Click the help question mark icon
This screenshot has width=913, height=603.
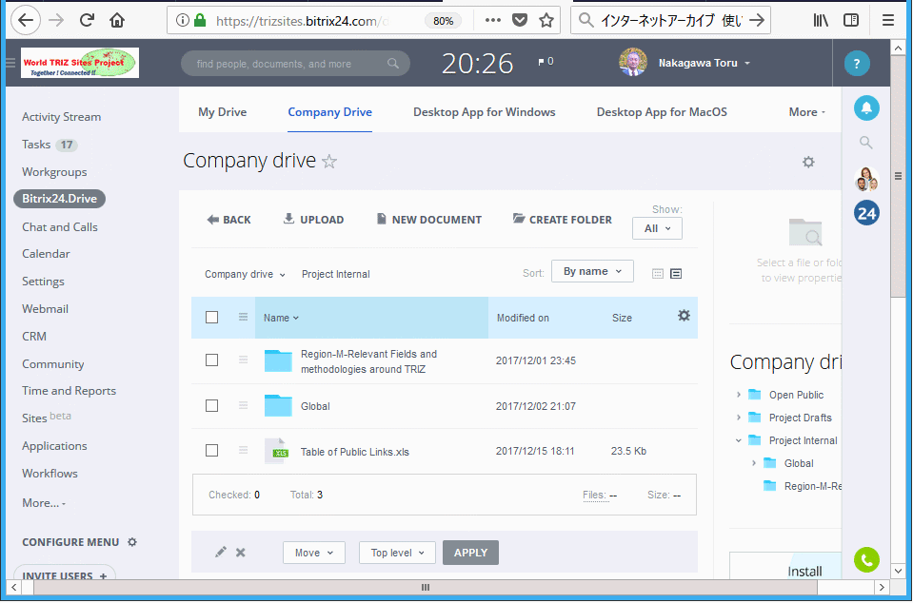click(x=857, y=64)
